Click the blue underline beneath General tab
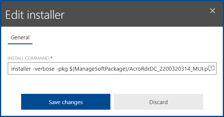224x117 pixels. [x=20, y=44]
